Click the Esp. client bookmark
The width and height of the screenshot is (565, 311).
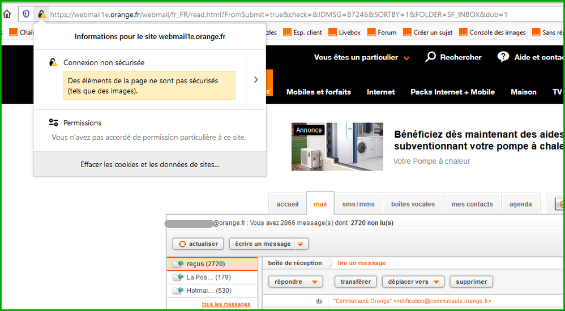[302, 32]
